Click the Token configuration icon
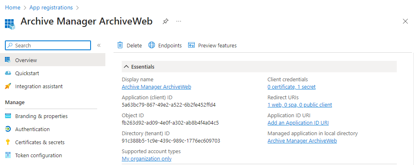Screen dimensions: 414x165 (8, 155)
